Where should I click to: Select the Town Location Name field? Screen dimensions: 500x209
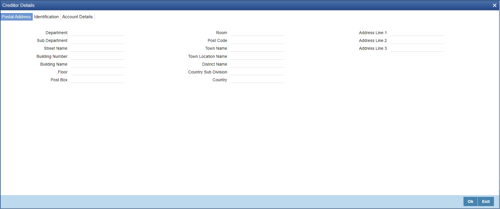coord(257,56)
